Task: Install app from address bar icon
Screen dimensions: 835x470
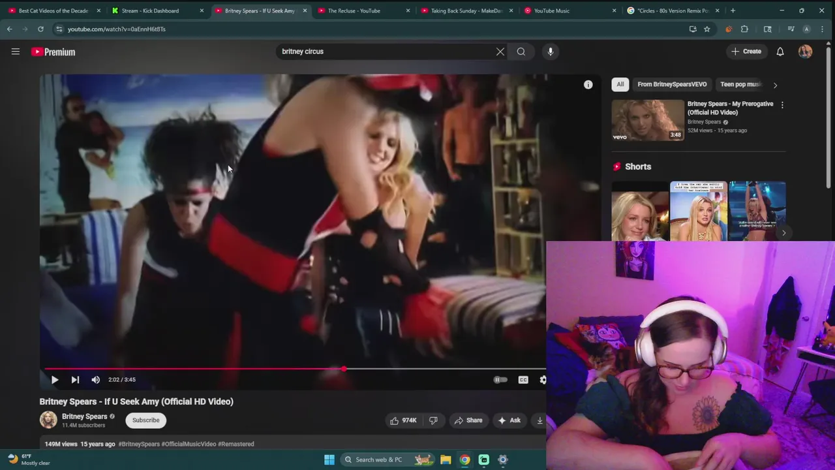Action: pyautogui.click(x=693, y=29)
